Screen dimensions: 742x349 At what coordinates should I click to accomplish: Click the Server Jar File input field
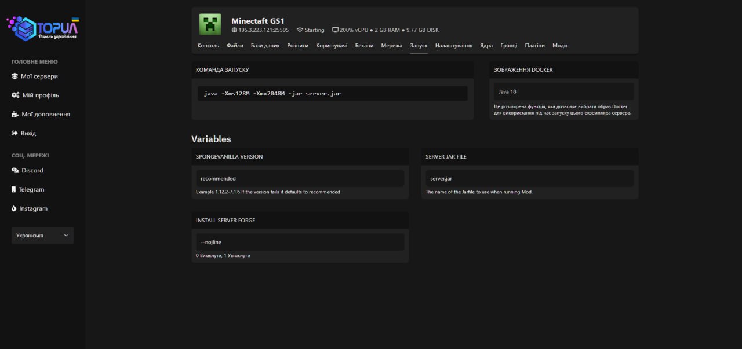pyautogui.click(x=529, y=178)
